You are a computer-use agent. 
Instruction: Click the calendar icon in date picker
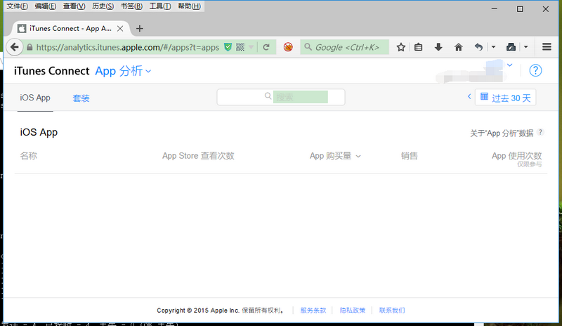[484, 96]
